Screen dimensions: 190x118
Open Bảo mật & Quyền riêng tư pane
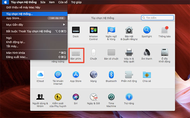(x=129, y=33)
